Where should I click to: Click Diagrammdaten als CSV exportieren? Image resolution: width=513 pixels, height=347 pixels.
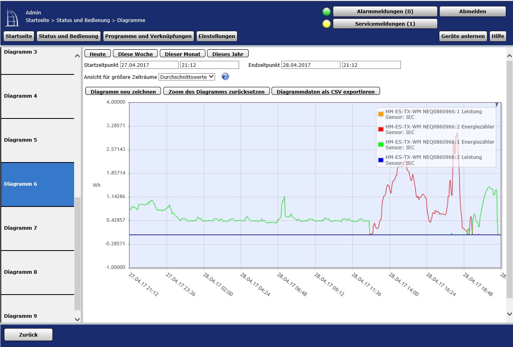326,91
